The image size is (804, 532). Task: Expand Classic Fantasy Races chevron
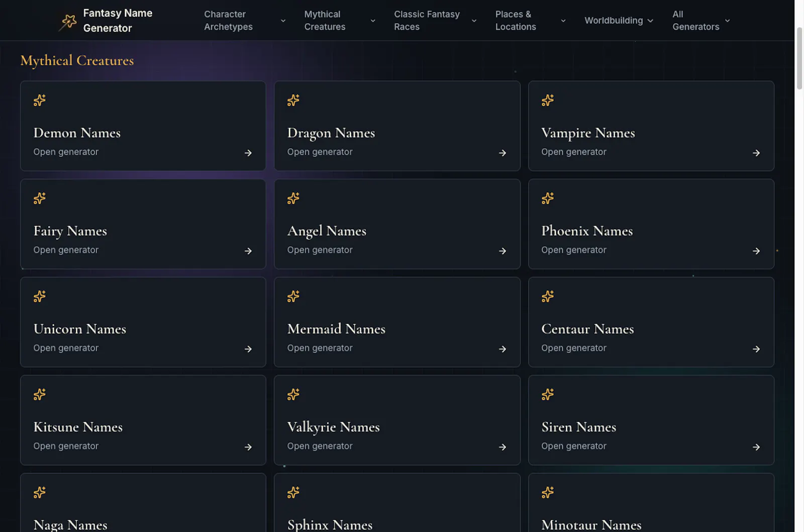coord(474,21)
